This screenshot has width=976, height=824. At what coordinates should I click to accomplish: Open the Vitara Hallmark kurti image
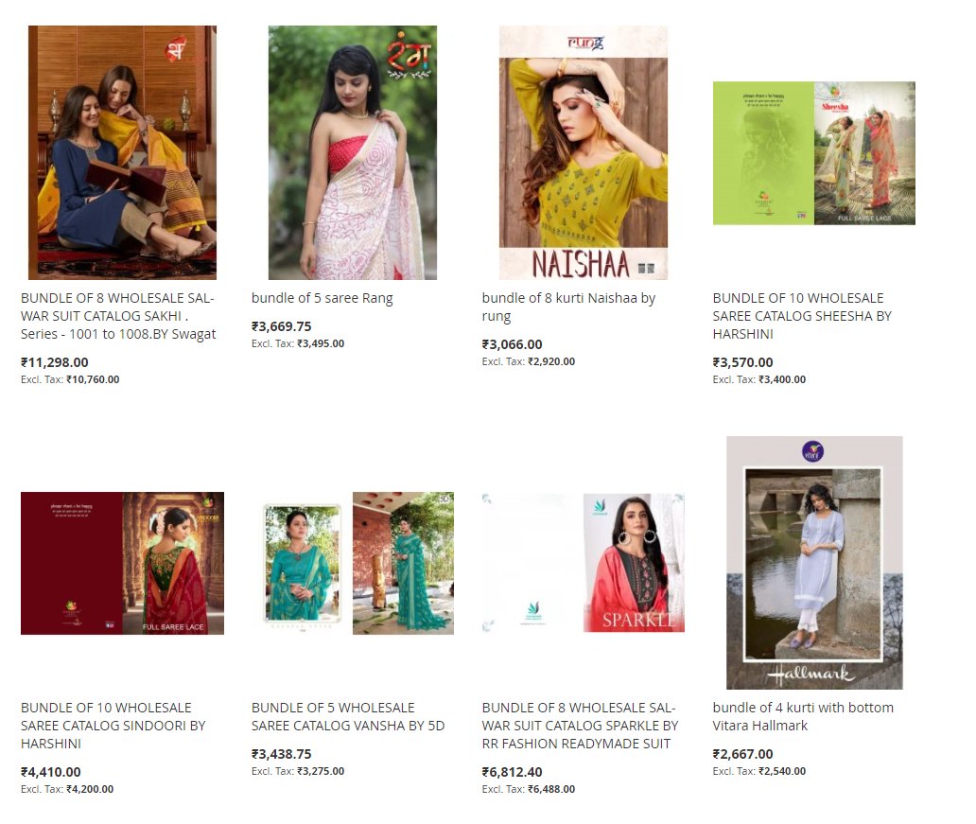(814, 562)
